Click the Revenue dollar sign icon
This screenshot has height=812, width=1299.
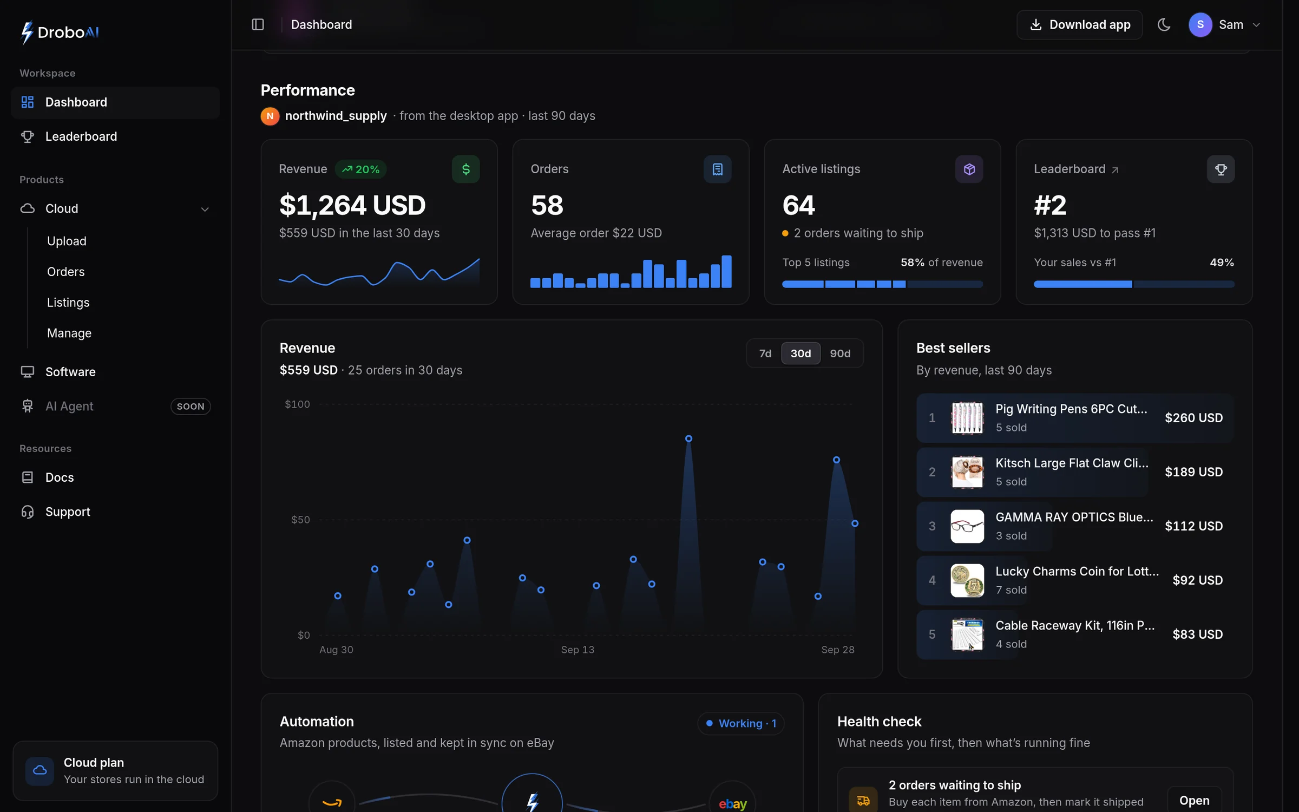(465, 169)
